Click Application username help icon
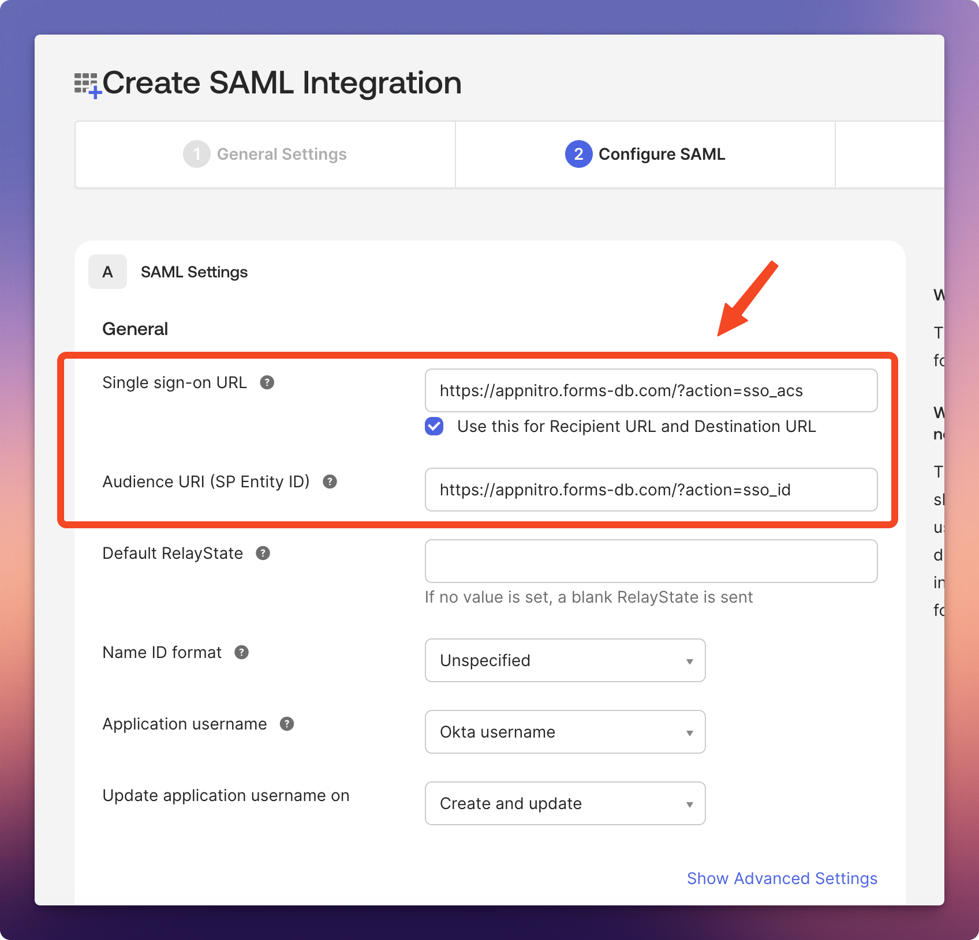 287,724
